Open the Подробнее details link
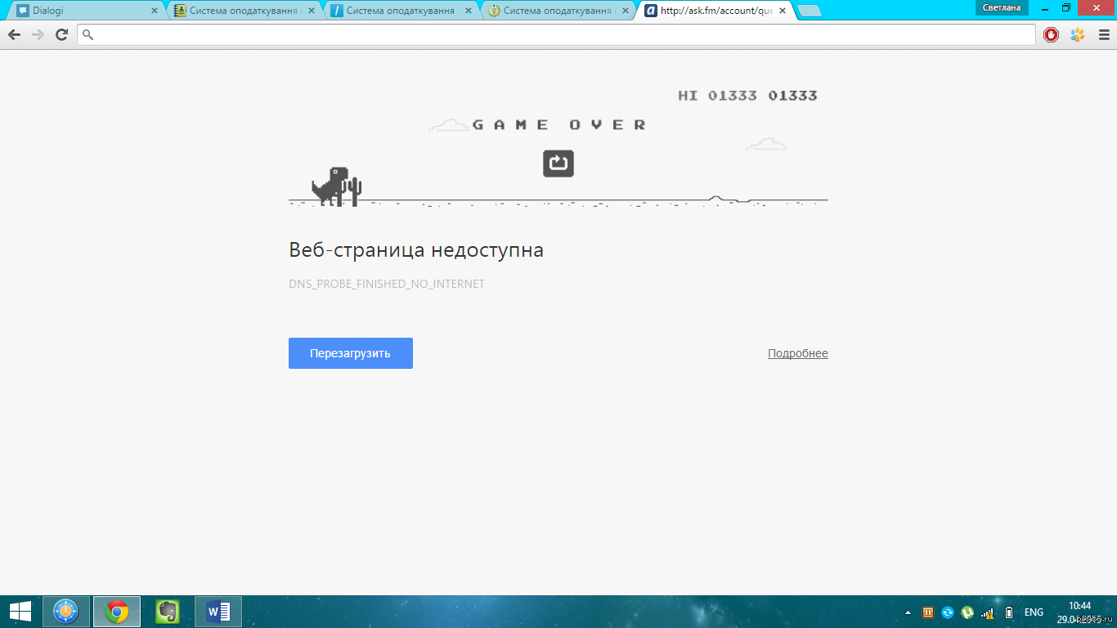 click(798, 353)
